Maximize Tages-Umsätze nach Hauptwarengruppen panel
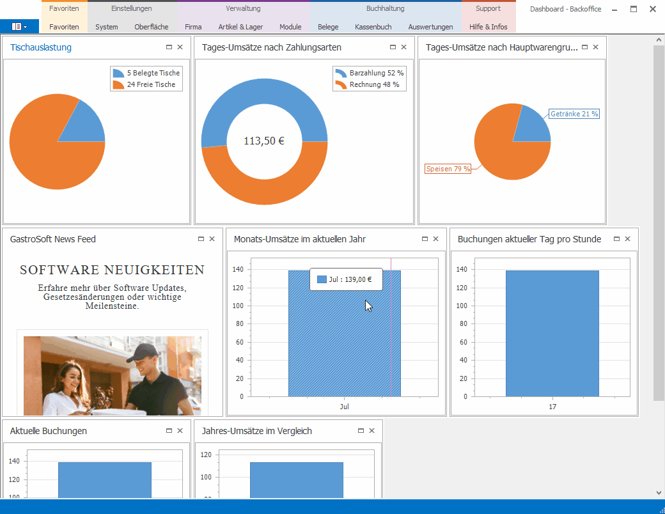The height and width of the screenshot is (514, 665). click(584, 47)
